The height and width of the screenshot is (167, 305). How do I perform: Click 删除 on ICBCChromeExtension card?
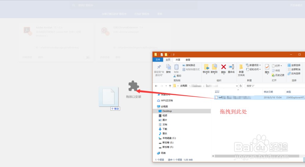pos(118,57)
